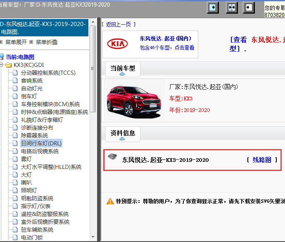Image resolution: width=285 pixels, height=242 pixels.
Task: Click 菜单展开 to expand menu
Action: tap(16, 42)
